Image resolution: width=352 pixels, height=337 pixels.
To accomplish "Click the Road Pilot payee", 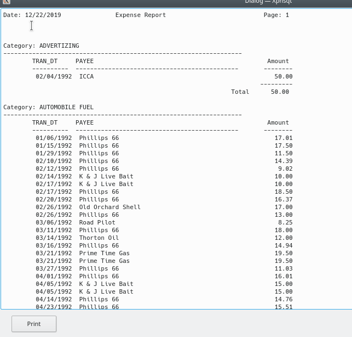I will [x=97, y=222].
